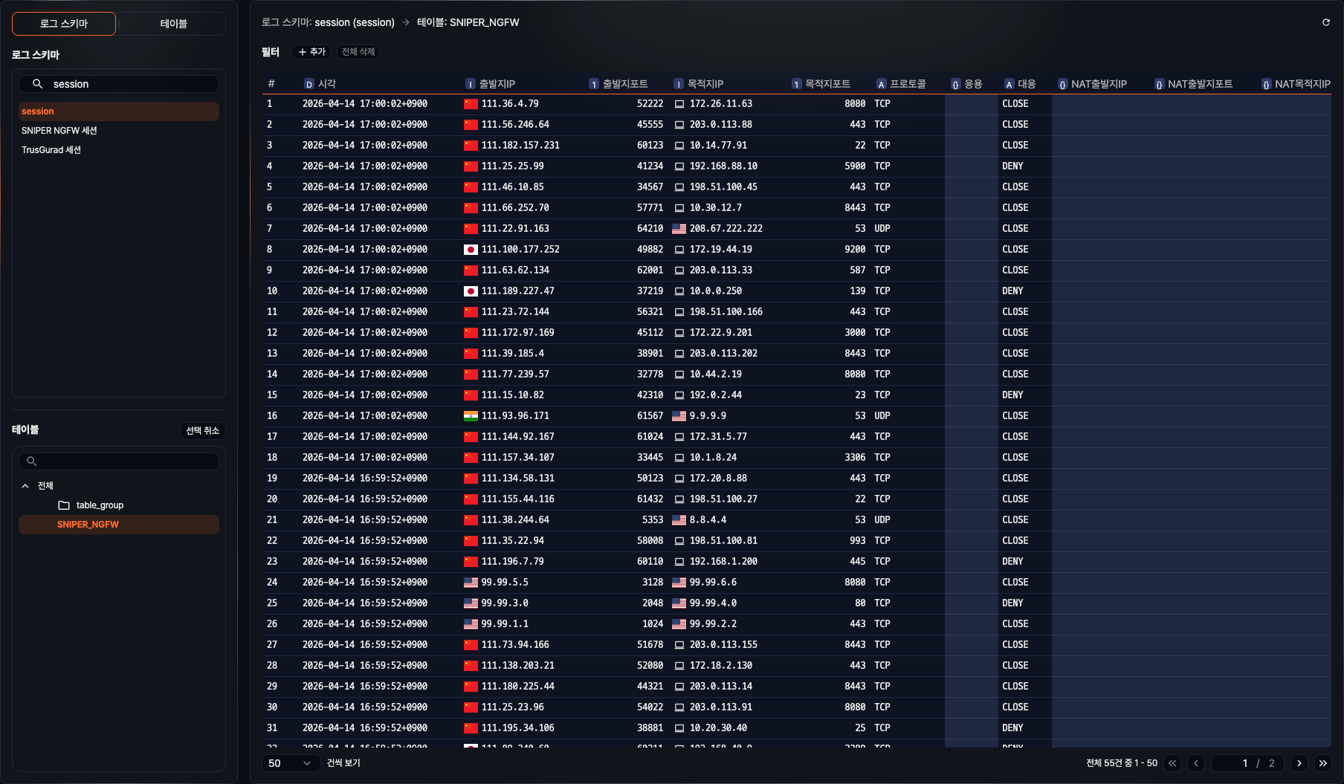Go to the next page arrow
1344x784 pixels.
click(1299, 763)
